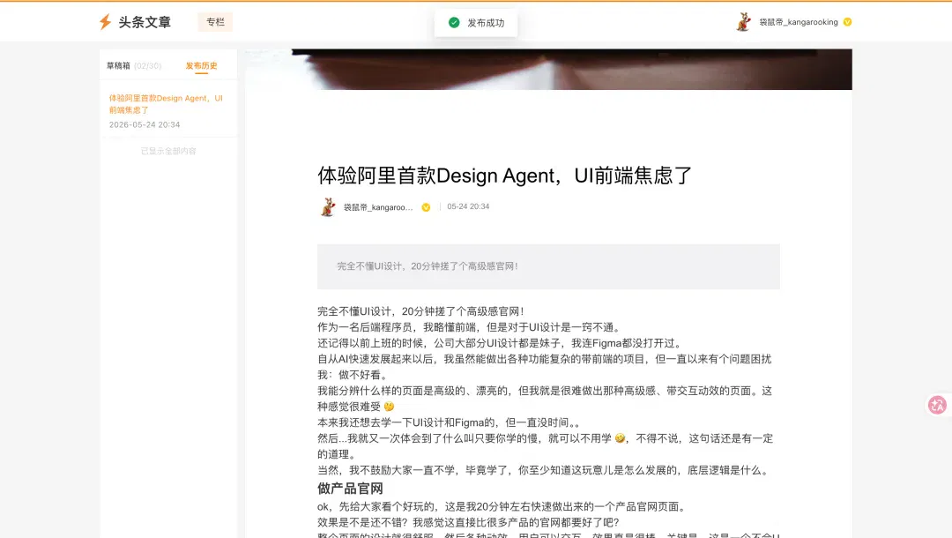Click the paragraph starting 作为一名后端程序员
952x538 pixels.
(x=469, y=327)
